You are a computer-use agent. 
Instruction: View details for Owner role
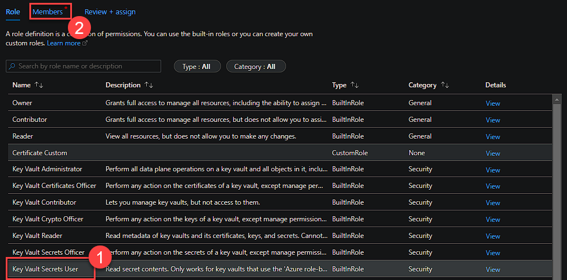coord(493,103)
